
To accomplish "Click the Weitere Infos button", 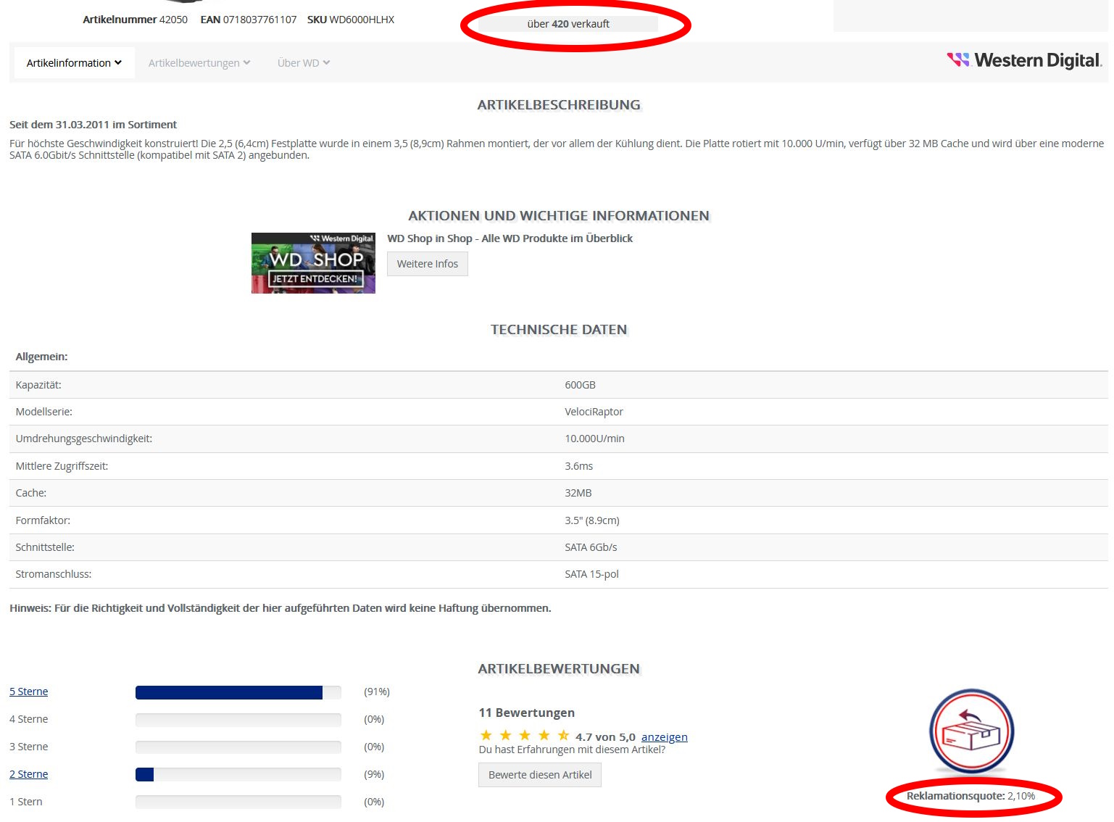I will 428,264.
